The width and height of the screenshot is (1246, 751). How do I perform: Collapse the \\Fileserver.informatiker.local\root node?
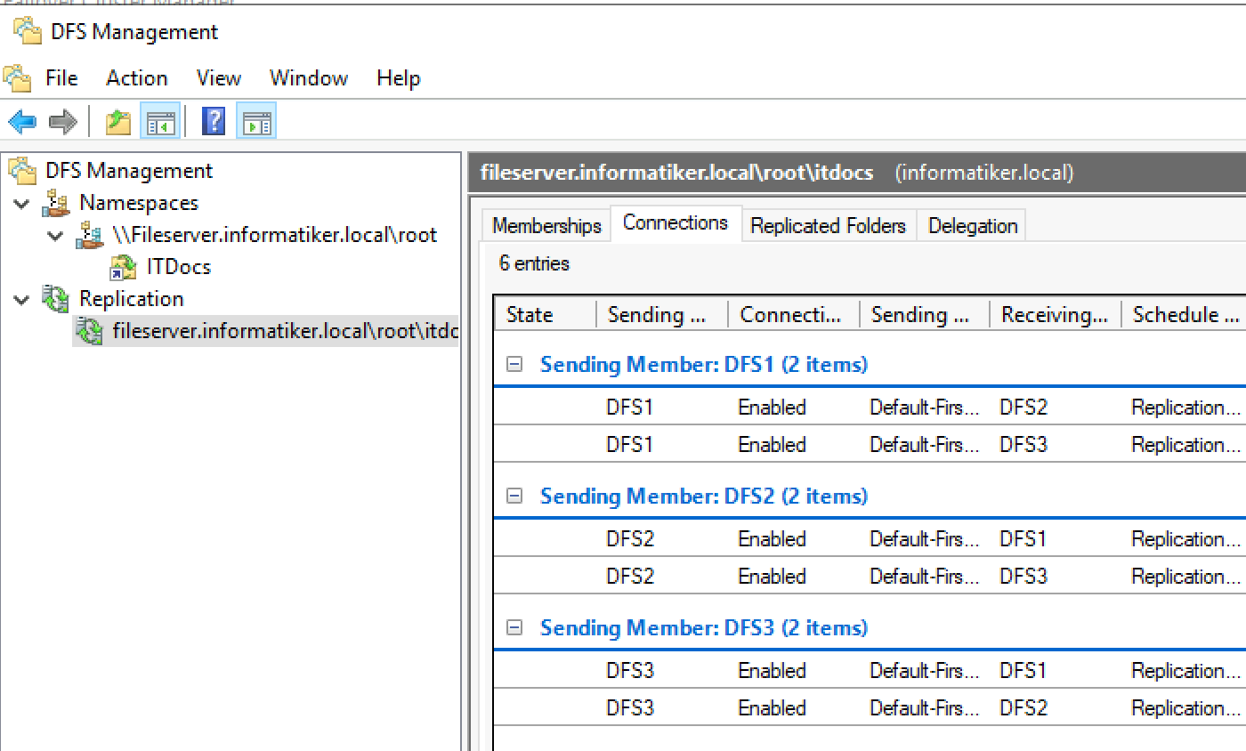coord(56,236)
